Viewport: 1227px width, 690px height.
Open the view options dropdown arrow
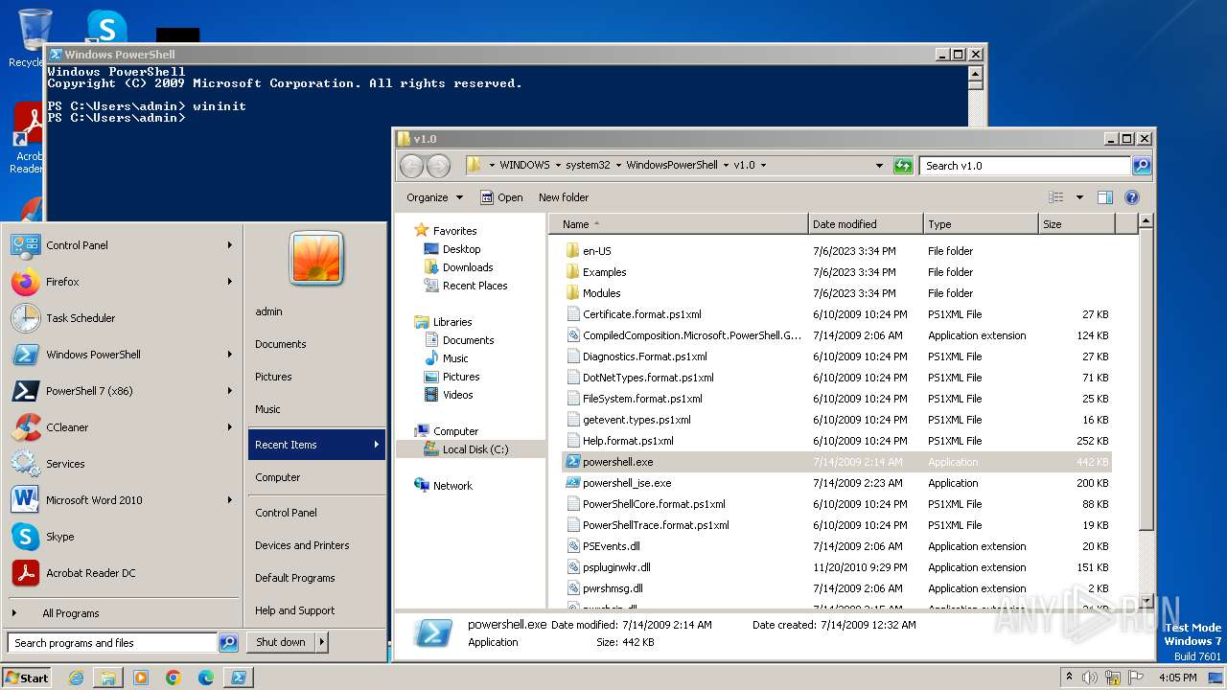[x=1079, y=197]
